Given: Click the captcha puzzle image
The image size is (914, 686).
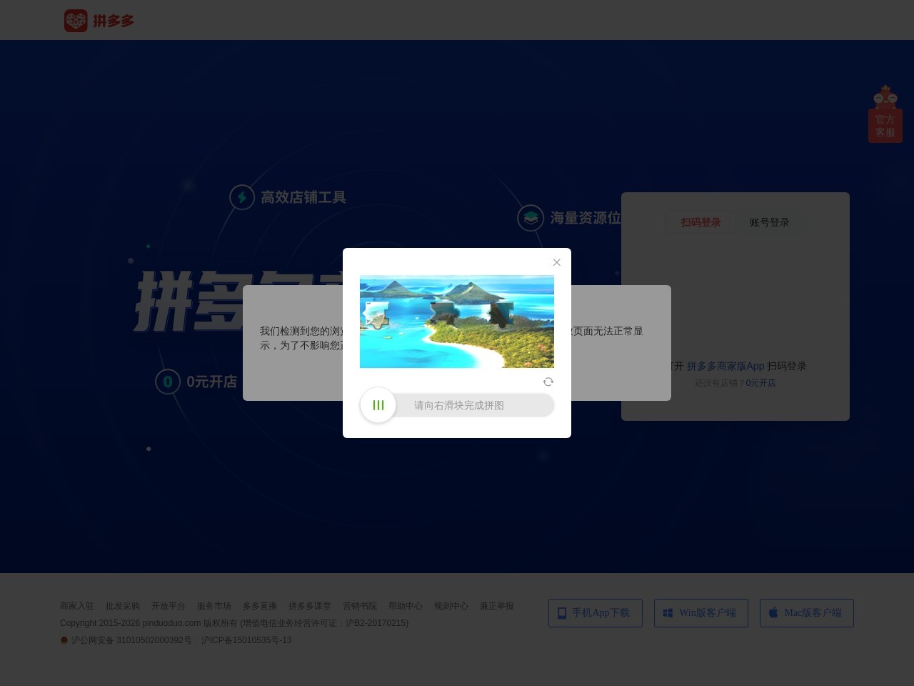Looking at the screenshot, I should click(457, 322).
